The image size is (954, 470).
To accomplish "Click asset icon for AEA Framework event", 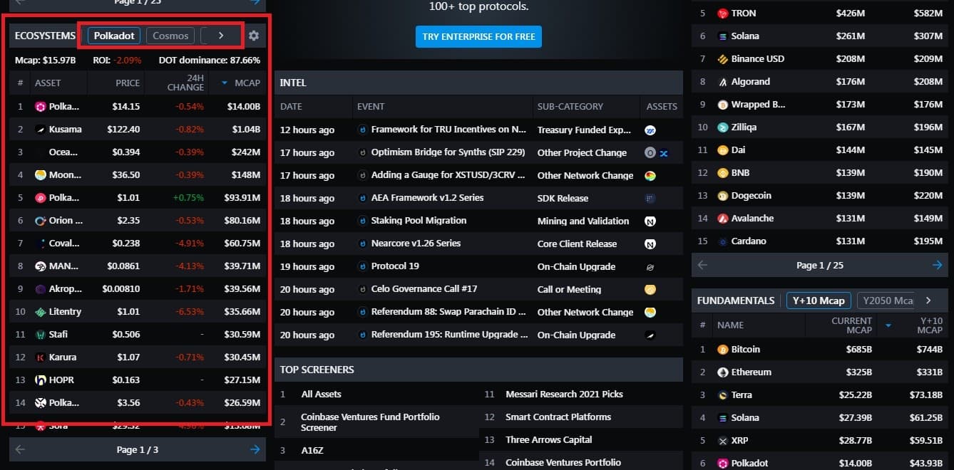I will click(x=650, y=198).
